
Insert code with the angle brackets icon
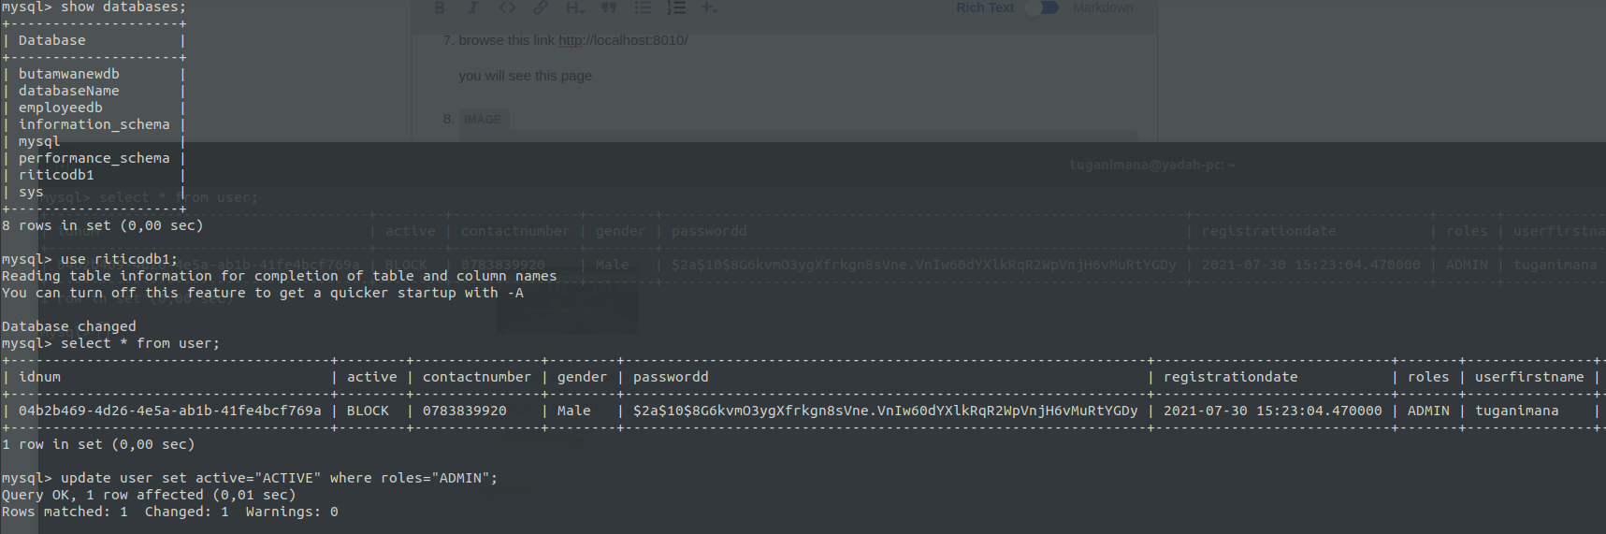pos(506,7)
